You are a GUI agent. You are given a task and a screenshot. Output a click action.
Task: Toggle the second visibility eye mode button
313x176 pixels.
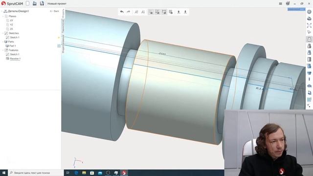[x=157, y=12]
